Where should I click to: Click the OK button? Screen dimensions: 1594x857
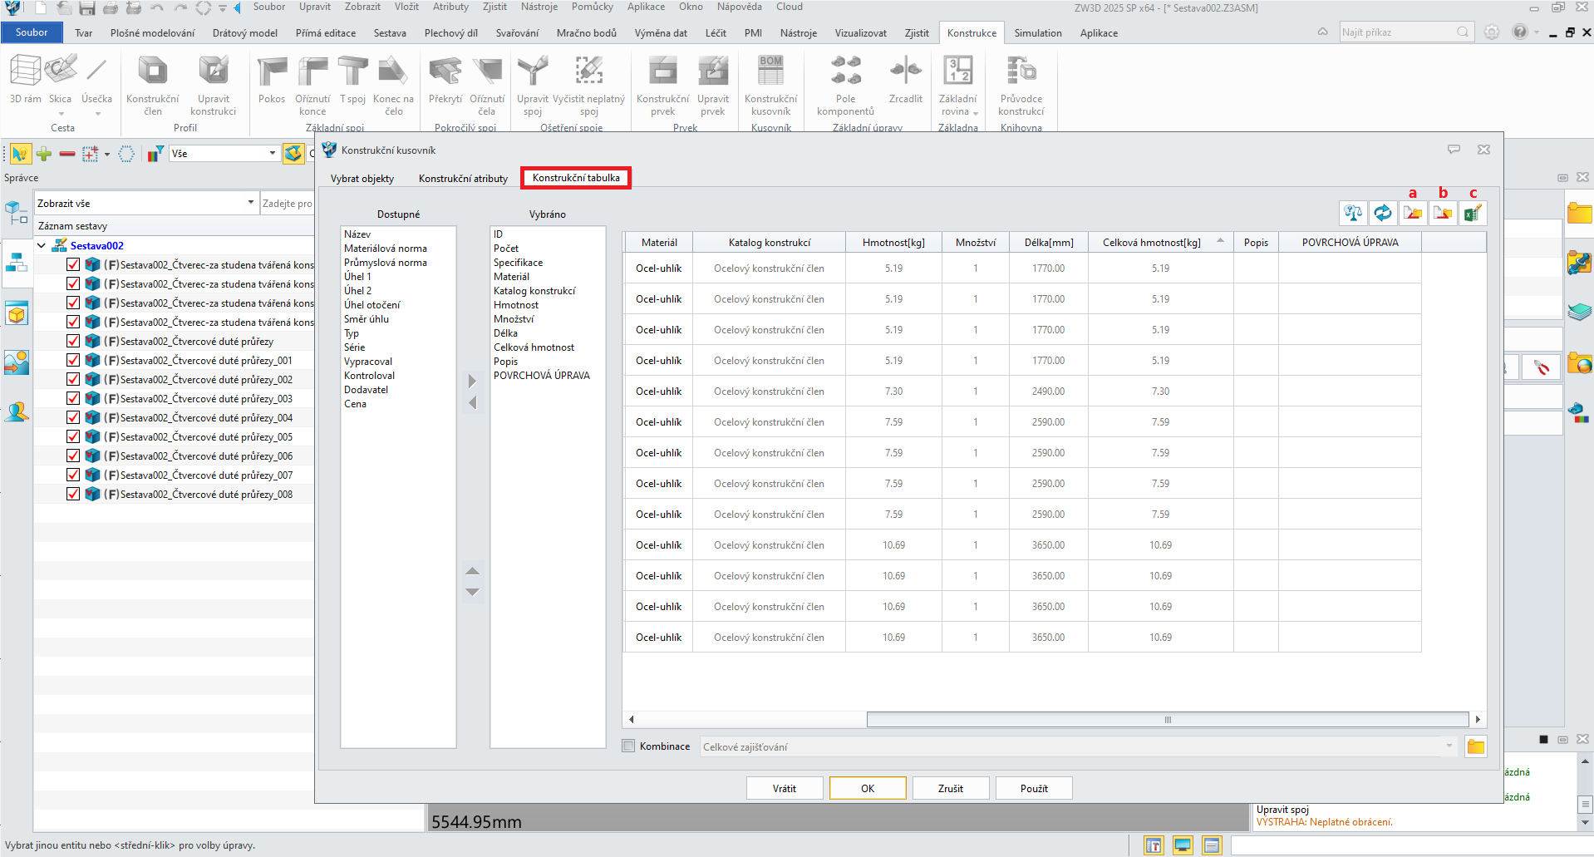pyautogui.click(x=868, y=788)
